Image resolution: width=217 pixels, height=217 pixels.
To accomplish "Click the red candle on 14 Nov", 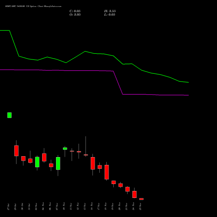I will tap(93, 163).
